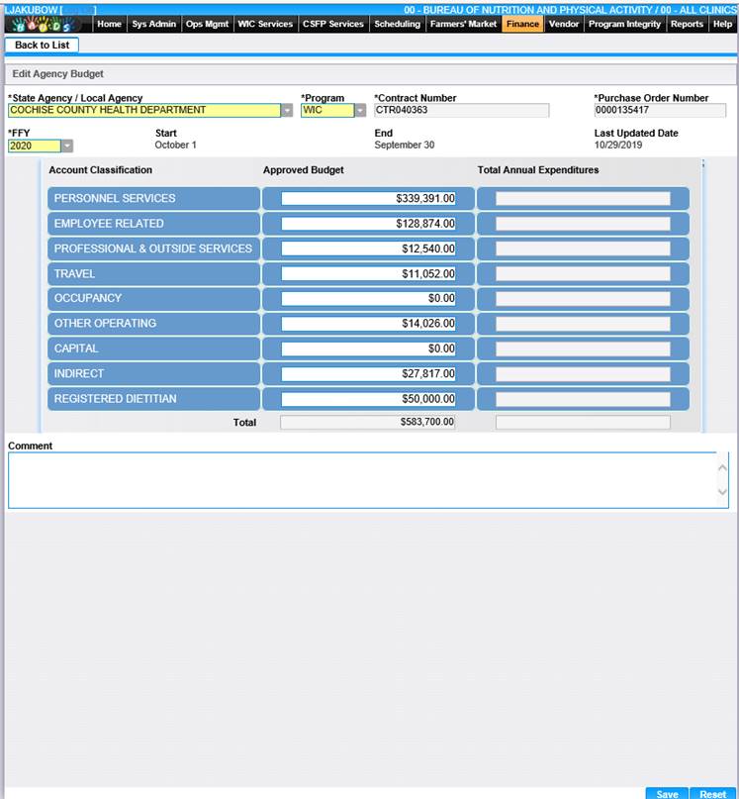Screen dimensions: 739x799
Task: Edit the Capital approved budget
Action: click(368, 349)
